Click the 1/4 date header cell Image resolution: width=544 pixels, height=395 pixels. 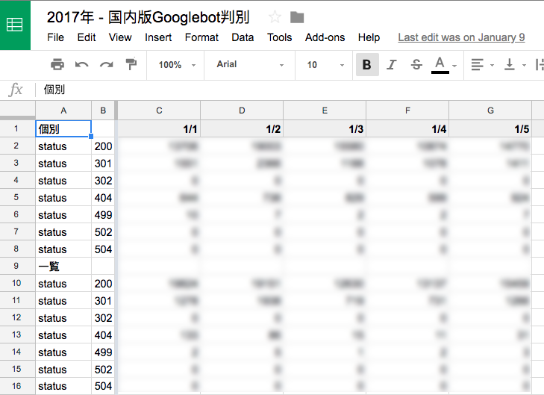(x=407, y=128)
